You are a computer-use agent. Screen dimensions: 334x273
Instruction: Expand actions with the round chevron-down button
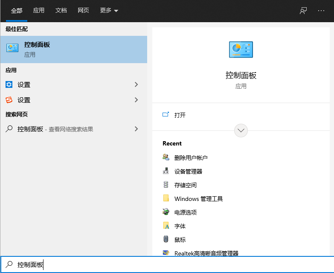click(x=241, y=130)
